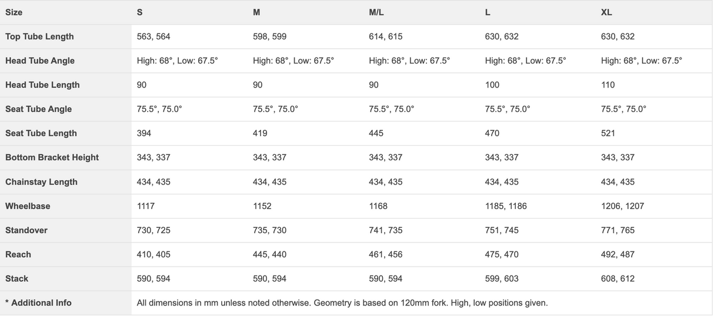
Task: Click the Bottom Bracket Height row label
Action: tap(52, 157)
